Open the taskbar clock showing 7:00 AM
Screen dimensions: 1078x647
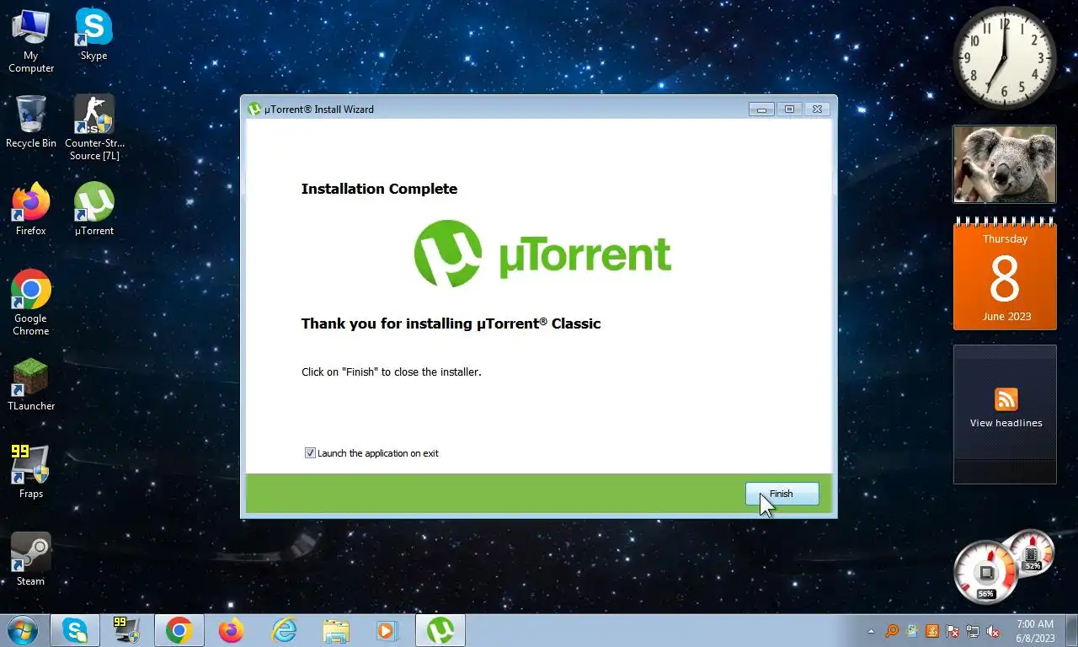tap(1034, 631)
